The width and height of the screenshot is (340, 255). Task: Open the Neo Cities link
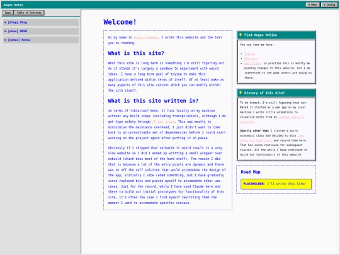(x=252, y=63)
